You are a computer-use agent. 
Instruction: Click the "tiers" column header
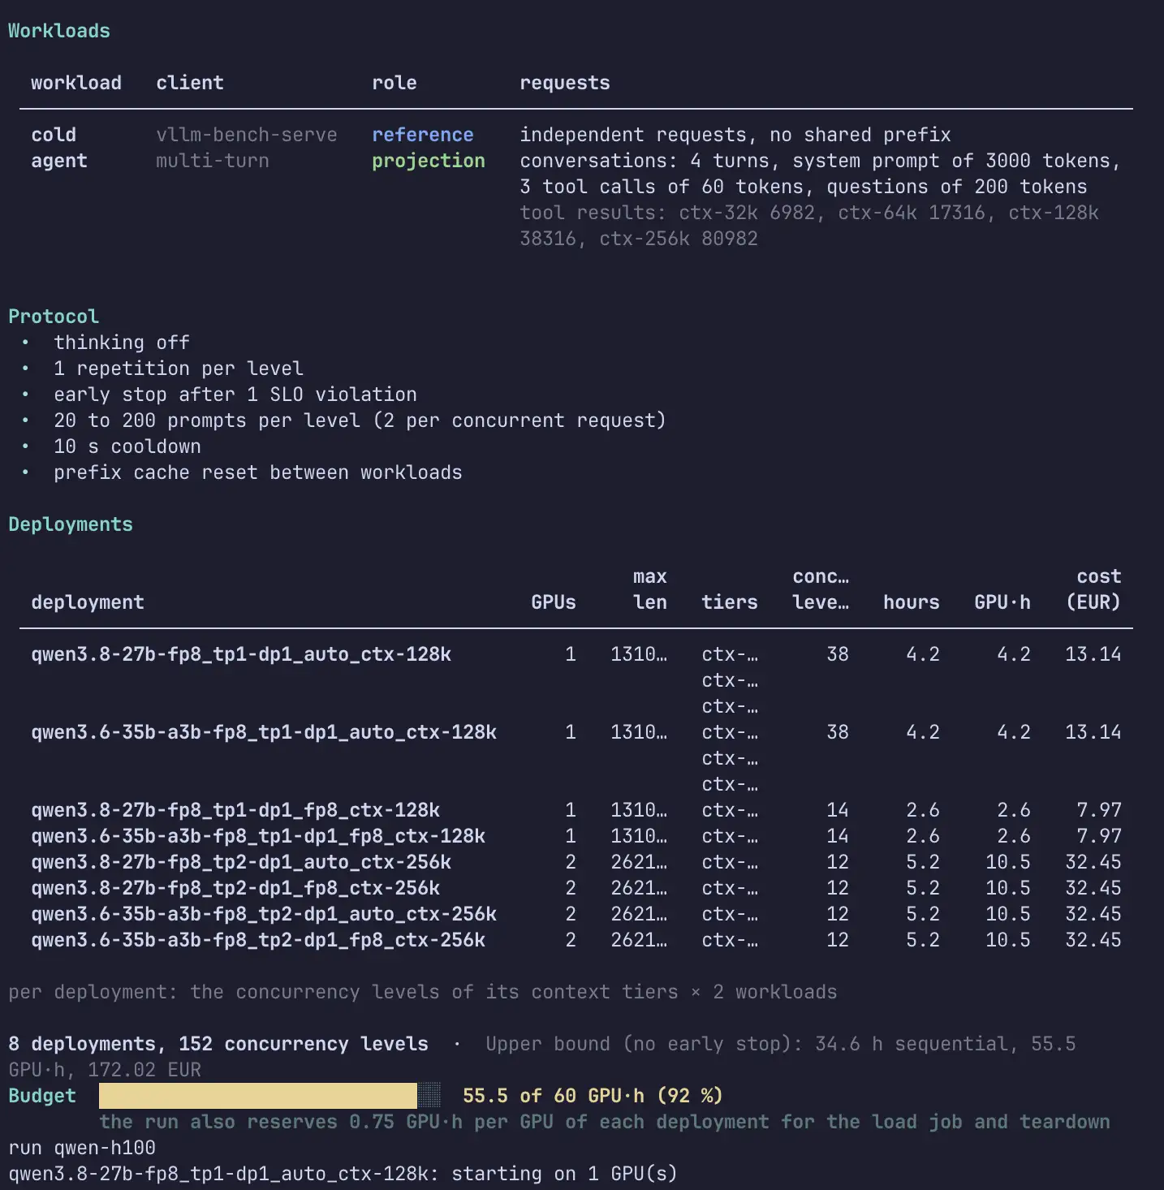[x=730, y=602]
